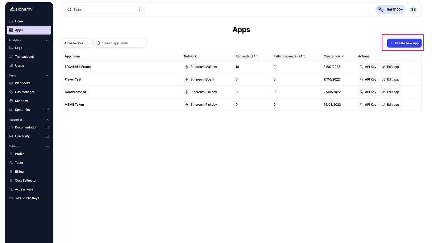Click the Home house icon
The image size is (432, 243).
[11, 21]
